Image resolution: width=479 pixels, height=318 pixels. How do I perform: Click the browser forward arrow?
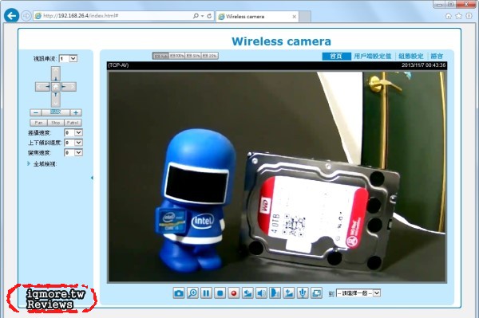coord(26,16)
